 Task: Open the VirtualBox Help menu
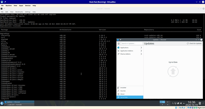(x=34, y=6)
